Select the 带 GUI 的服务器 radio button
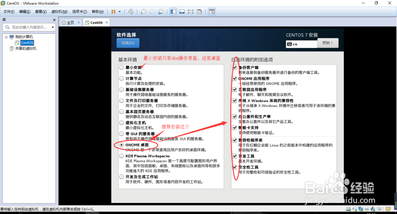 [x=121, y=133]
